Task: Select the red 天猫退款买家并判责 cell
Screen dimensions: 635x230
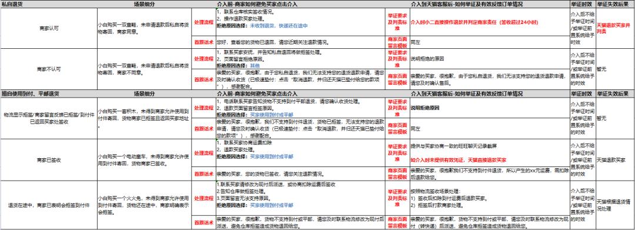Action: 615,28
